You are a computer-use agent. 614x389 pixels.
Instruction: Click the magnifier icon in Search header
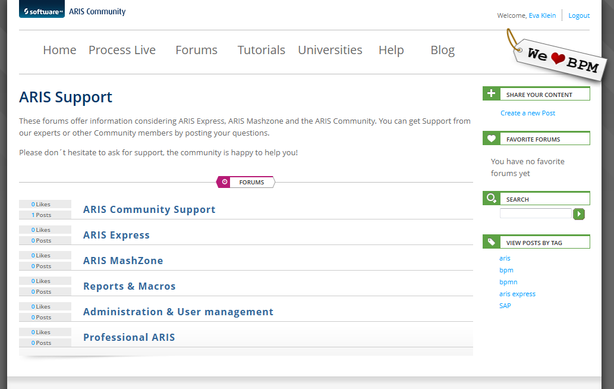492,198
